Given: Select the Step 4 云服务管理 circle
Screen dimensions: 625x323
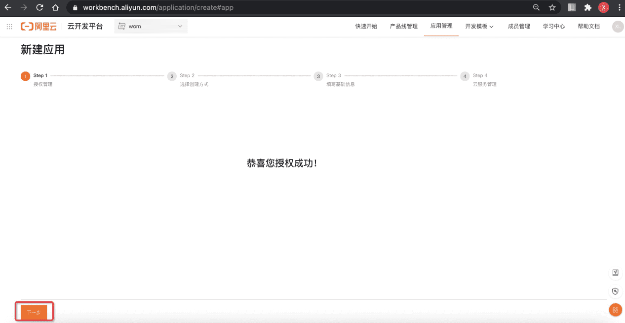Looking at the screenshot, I should click(x=465, y=76).
